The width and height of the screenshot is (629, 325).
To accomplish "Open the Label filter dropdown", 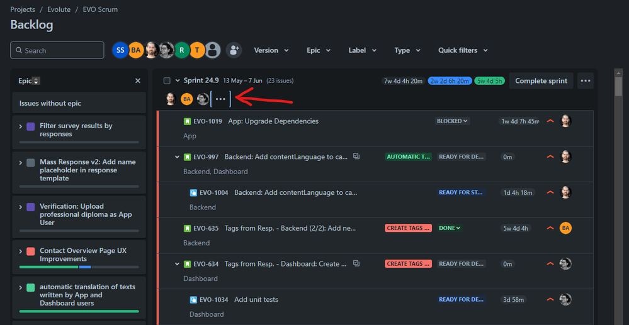I will (x=362, y=50).
